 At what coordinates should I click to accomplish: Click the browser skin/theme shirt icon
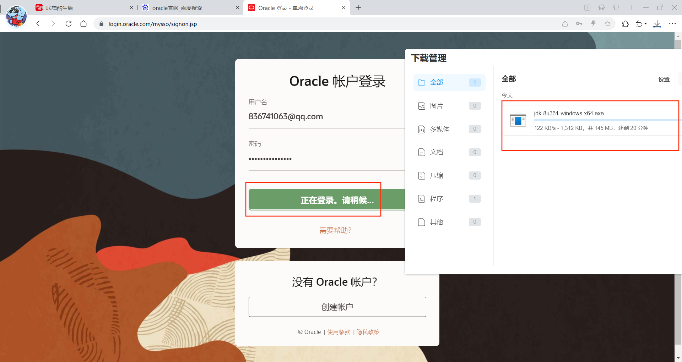click(617, 8)
